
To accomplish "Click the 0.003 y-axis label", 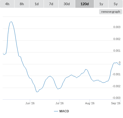I will 117,27.
